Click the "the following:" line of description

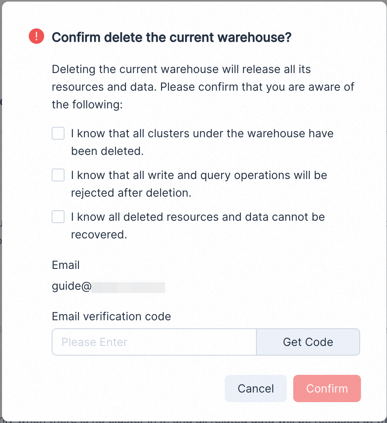point(87,105)
